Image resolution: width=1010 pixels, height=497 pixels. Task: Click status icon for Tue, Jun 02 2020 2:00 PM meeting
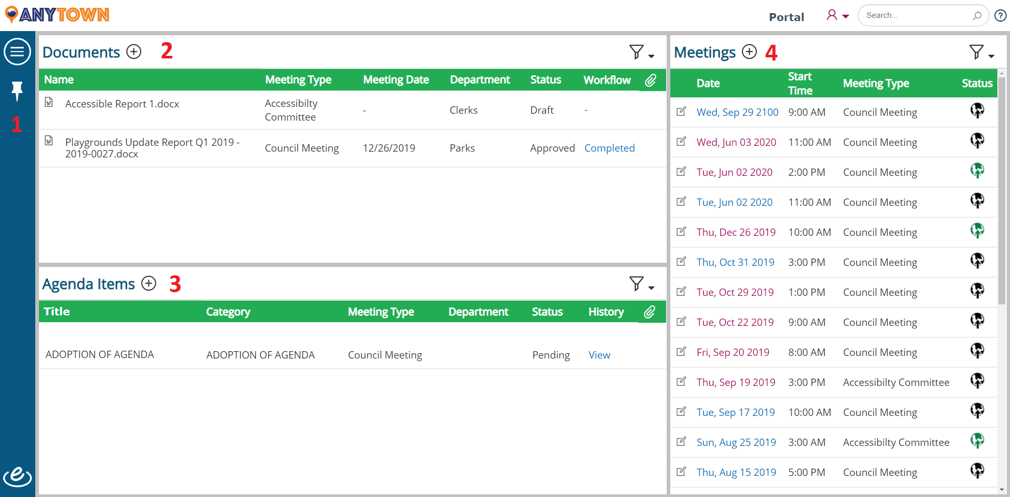pyautogui.click(x=977, y=171)
